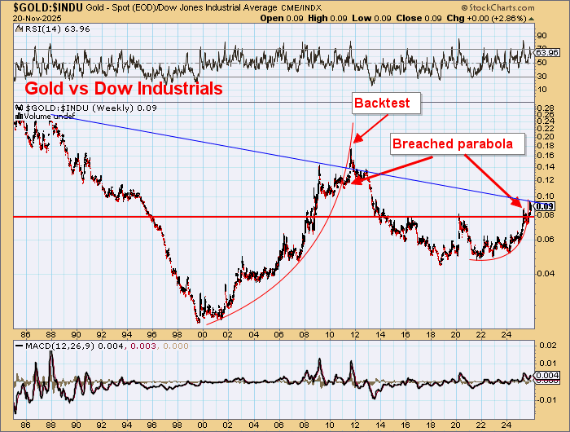Click the 0.06 label on the price axis
The height and width of the screenshot is (432, 570).
coord(545,240)
